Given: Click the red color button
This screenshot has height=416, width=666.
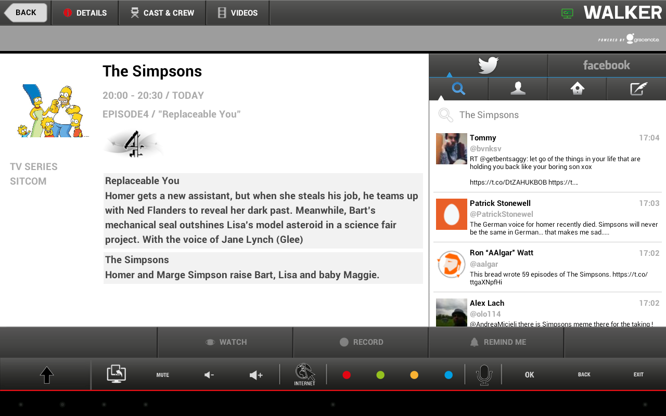Looking at the screenshot, I should coord(347,375).
